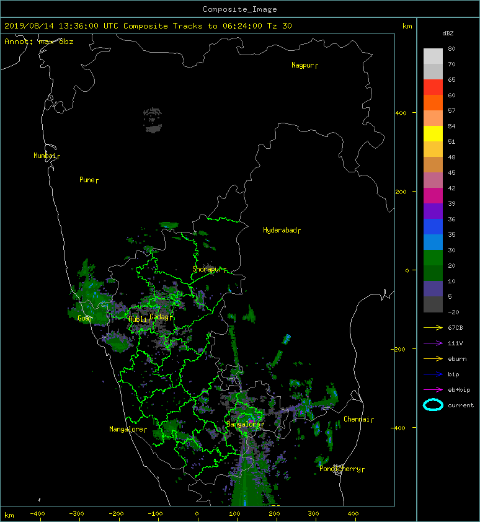The image size is (480, 522).
Task: Click the red 65 dBZ color swatch
Action: coord(433,87)
